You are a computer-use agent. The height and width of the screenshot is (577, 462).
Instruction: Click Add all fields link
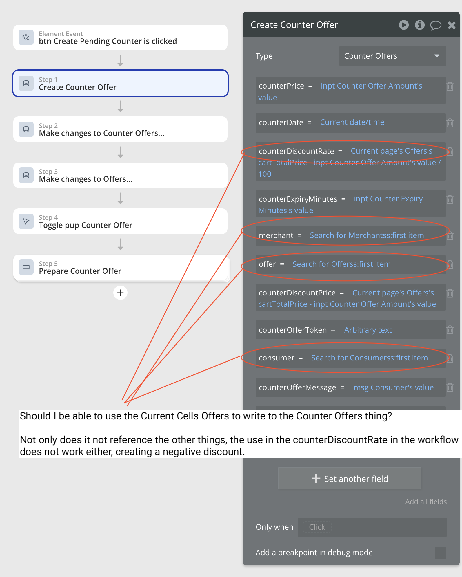(426, 502)
